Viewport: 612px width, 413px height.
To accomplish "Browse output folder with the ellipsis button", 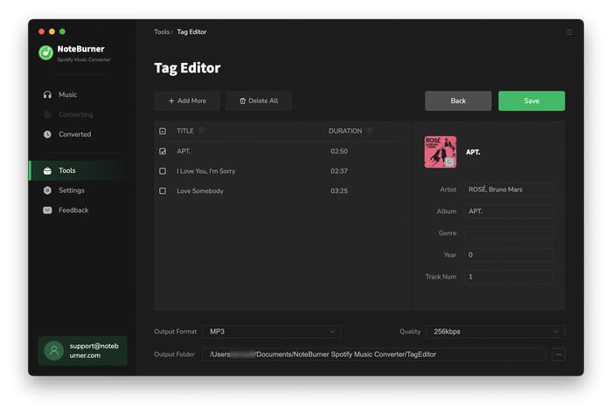I will point(559,354).
